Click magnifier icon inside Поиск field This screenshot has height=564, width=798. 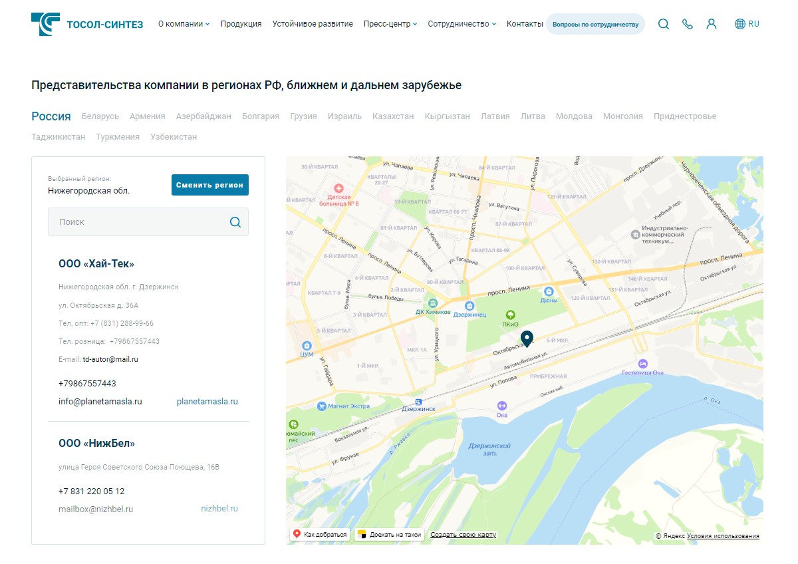(235, 222)
